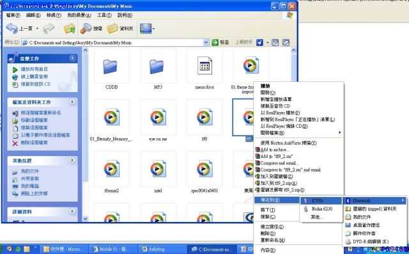409x254 pixels.
Task: Select the 01_Eternity_Memory media file icon
Action: (x=112, y=117)
